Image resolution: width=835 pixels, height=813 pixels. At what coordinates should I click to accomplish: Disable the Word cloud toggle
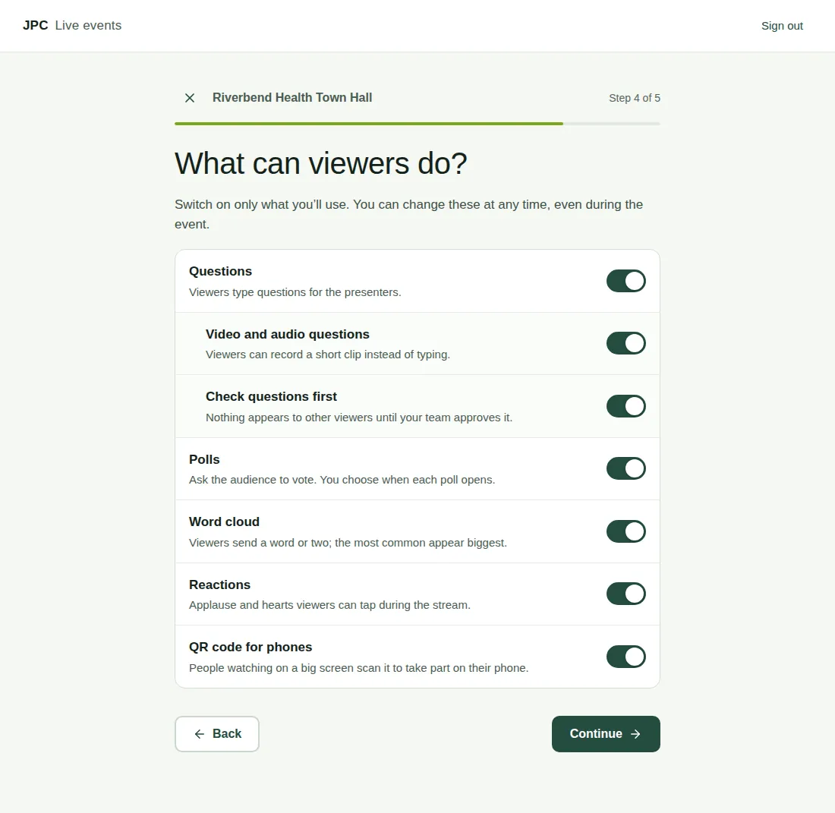coord(625,531)
